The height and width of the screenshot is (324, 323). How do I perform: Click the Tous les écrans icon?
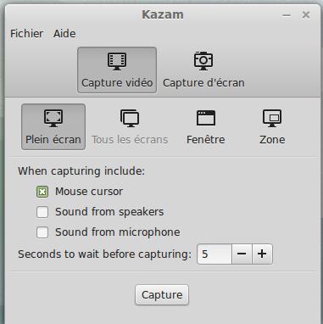(x=130, y=118)
